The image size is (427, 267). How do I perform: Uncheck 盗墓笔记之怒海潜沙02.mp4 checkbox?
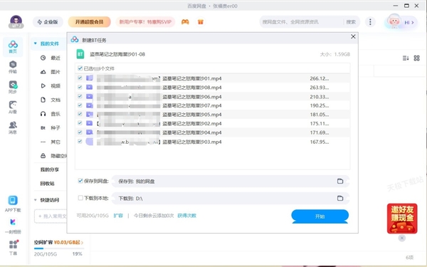(80, 123)
